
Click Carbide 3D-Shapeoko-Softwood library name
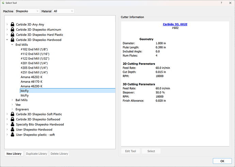tap(38, 119)
